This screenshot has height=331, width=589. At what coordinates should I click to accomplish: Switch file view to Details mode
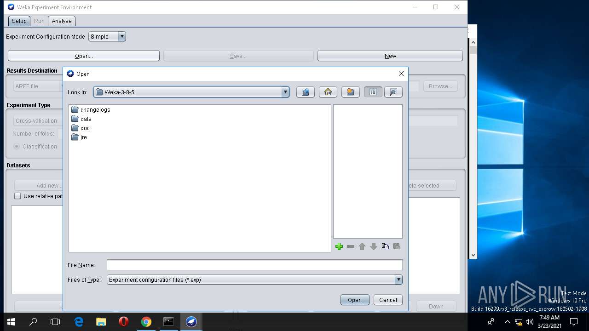click(x=393, y=92)
